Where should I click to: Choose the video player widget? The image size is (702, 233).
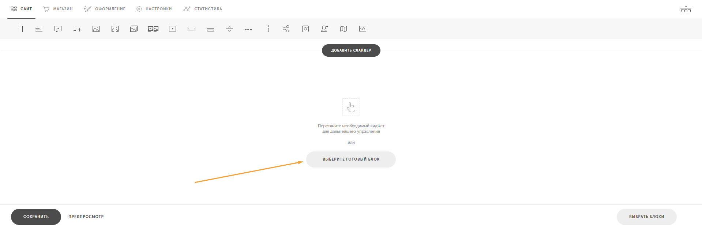tap(172, 29)
